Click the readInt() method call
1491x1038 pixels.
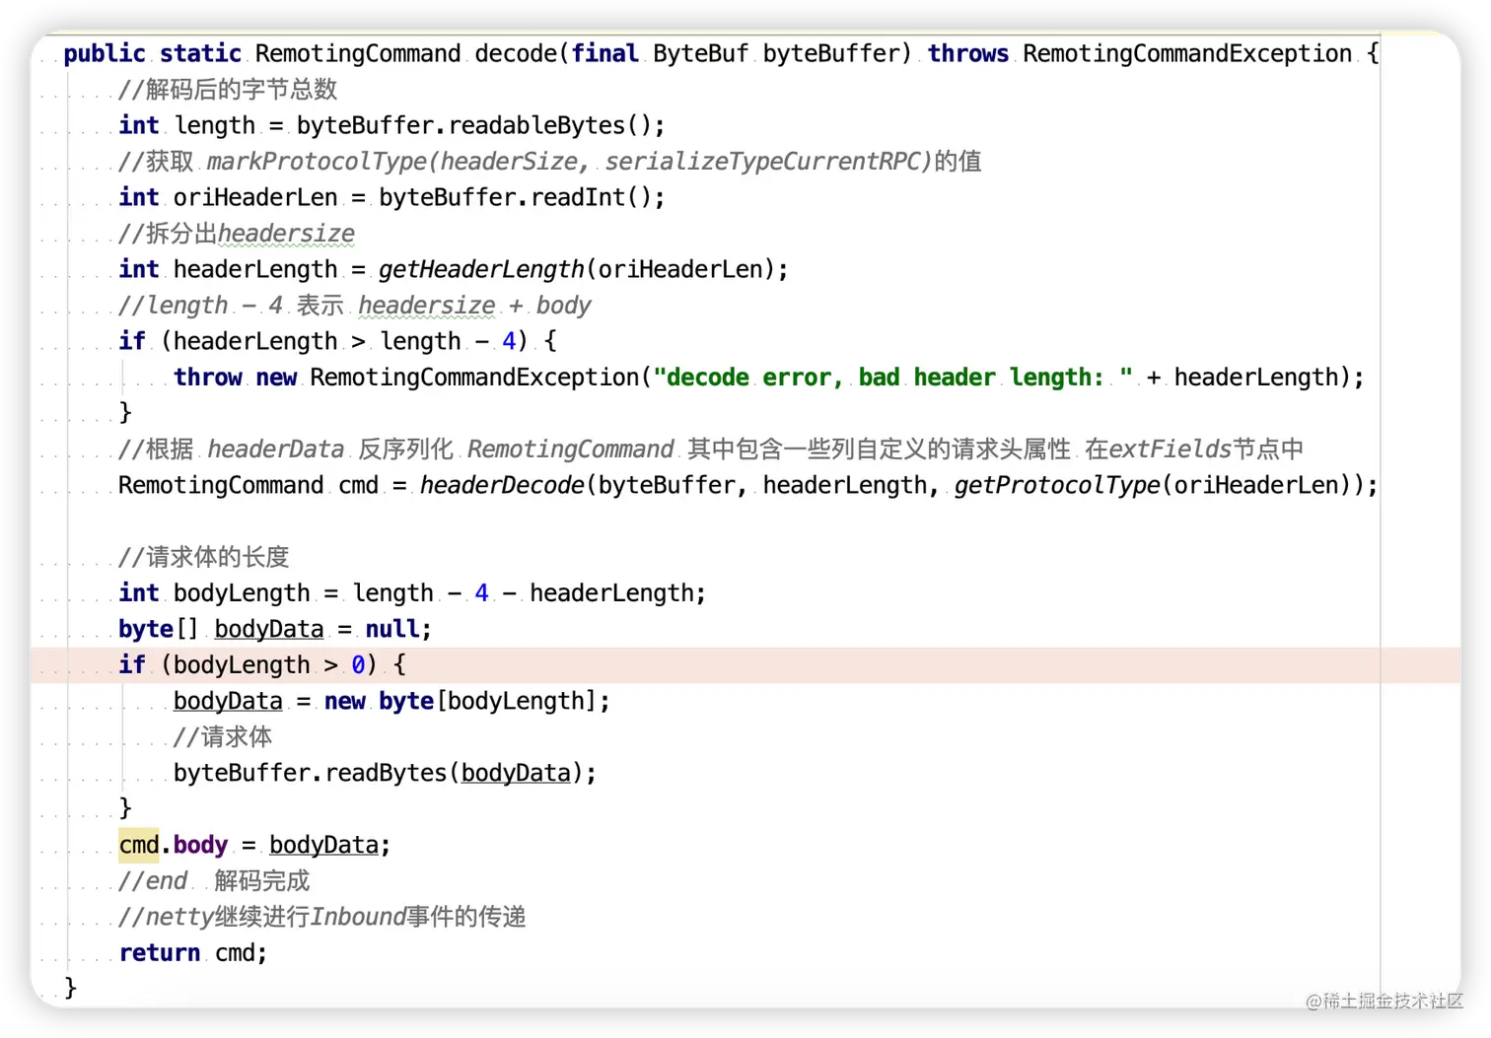(x=592, y=197)
